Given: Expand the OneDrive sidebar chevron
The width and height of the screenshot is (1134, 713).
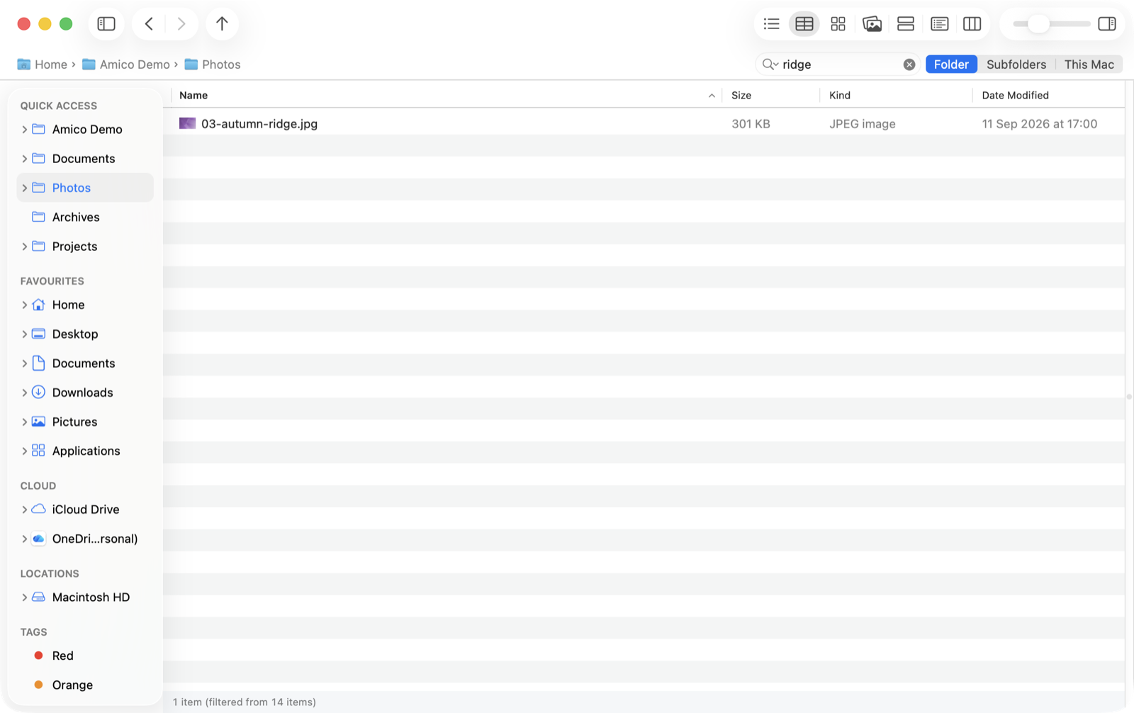Looking at the screenshot, I should tap(25, 539).
